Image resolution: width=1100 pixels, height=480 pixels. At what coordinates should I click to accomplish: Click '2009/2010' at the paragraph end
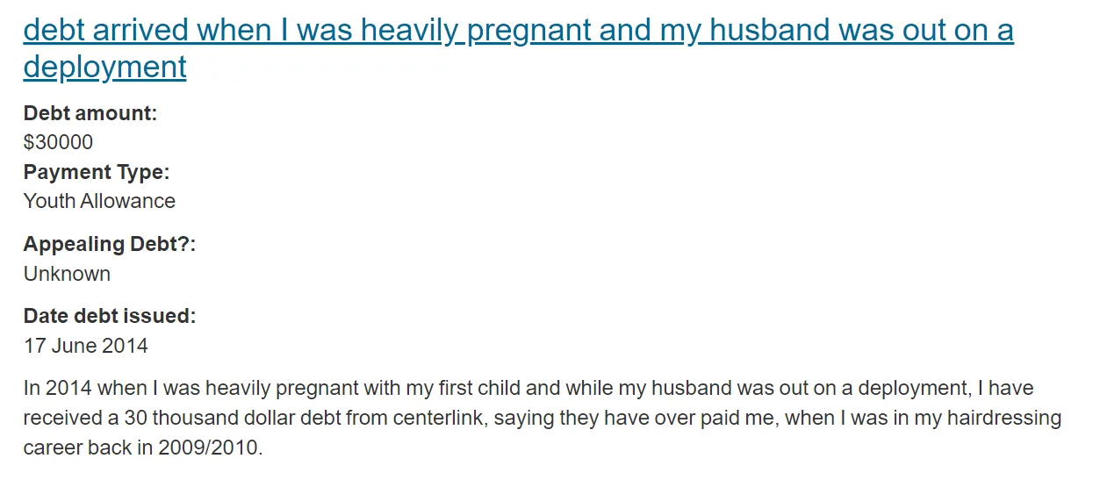[210, 448]
